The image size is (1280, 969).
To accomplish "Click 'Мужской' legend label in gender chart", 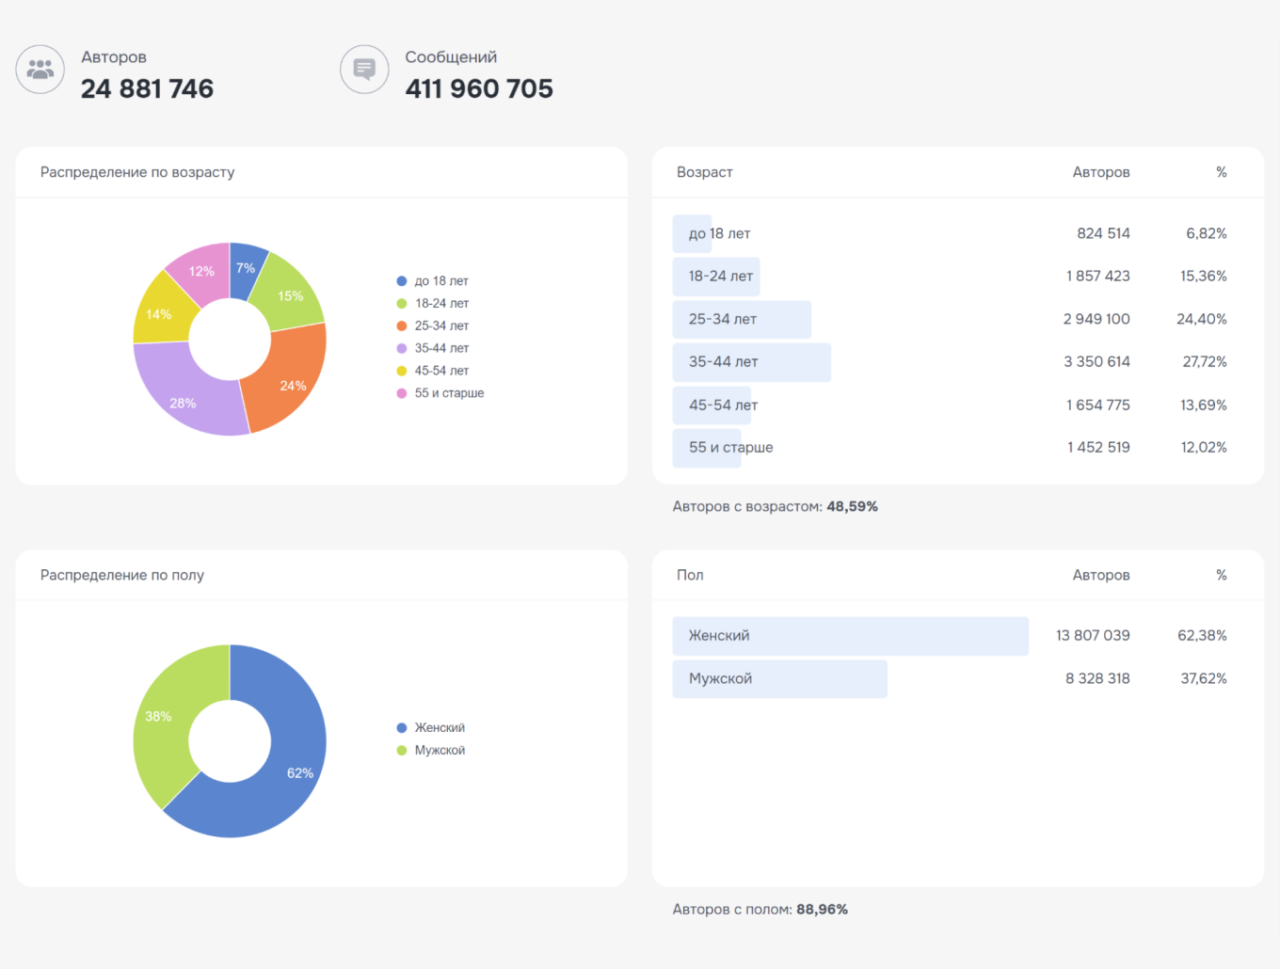I will pos(440,751).
